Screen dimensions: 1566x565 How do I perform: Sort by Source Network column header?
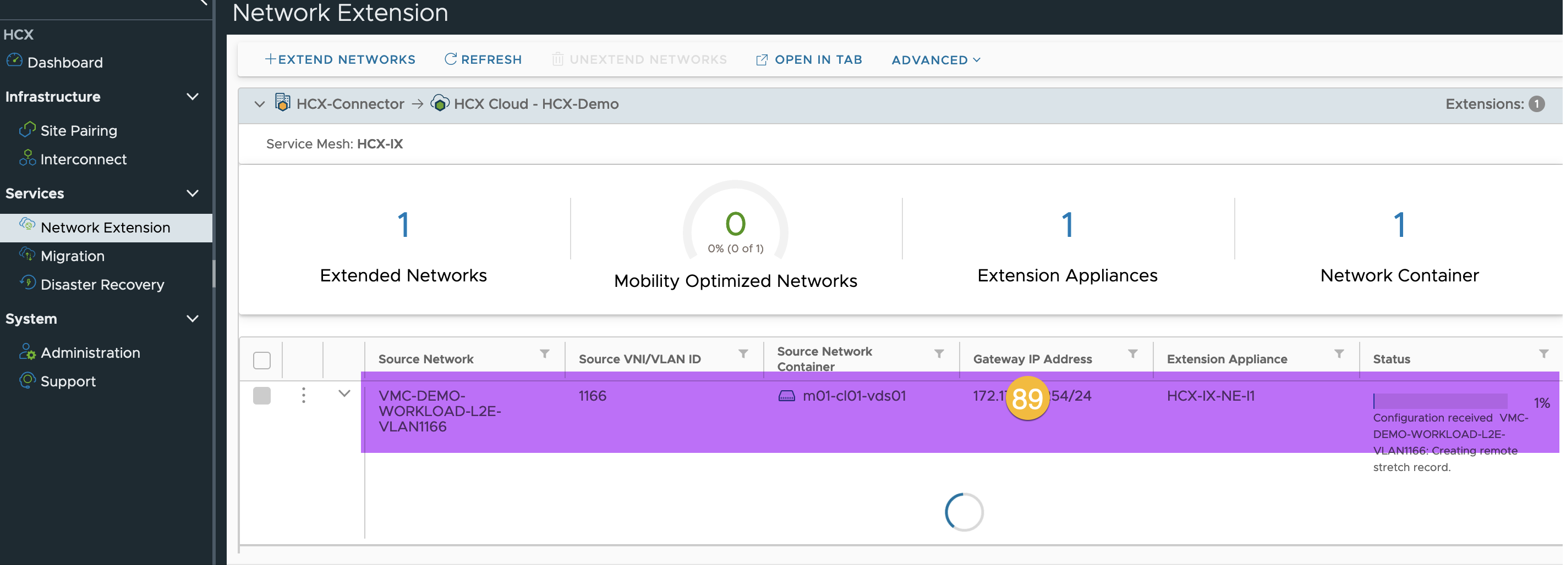(x=426, y=359)
